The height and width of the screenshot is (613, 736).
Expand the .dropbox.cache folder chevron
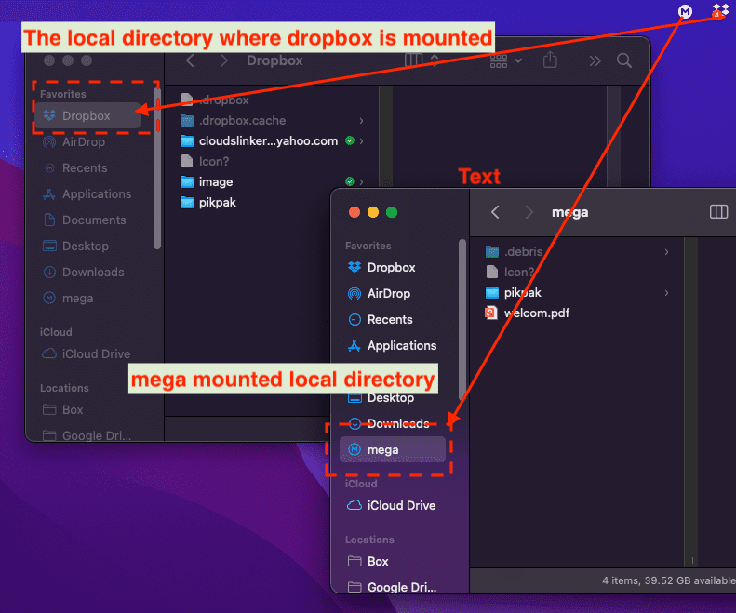(x=361, y=121)
